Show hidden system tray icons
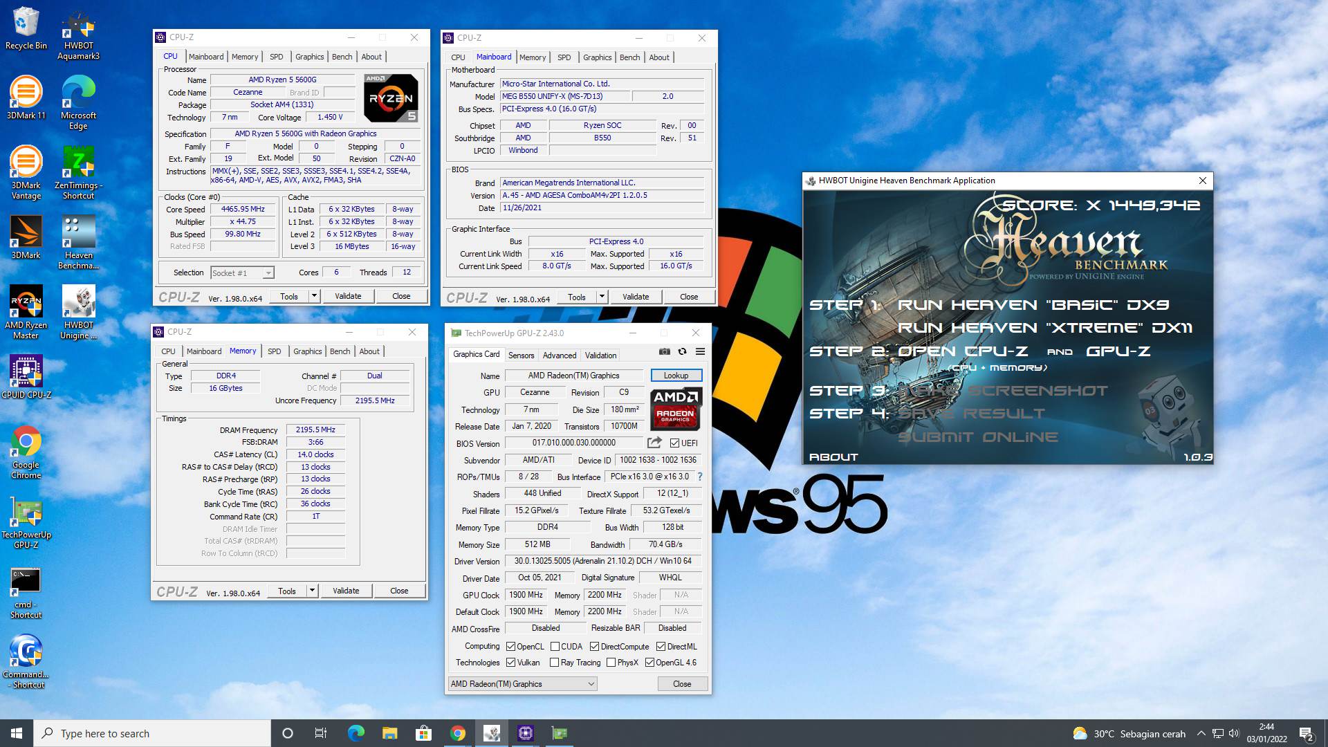 pyautogui.click(x=1201, y=733)
